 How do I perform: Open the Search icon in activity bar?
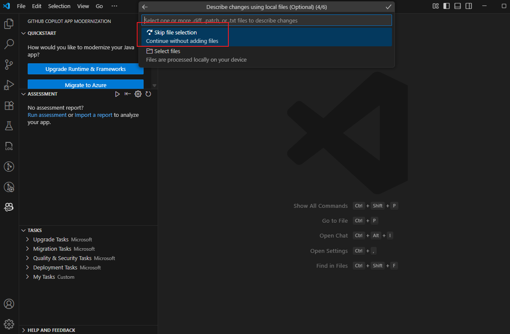tap(9, 44)
